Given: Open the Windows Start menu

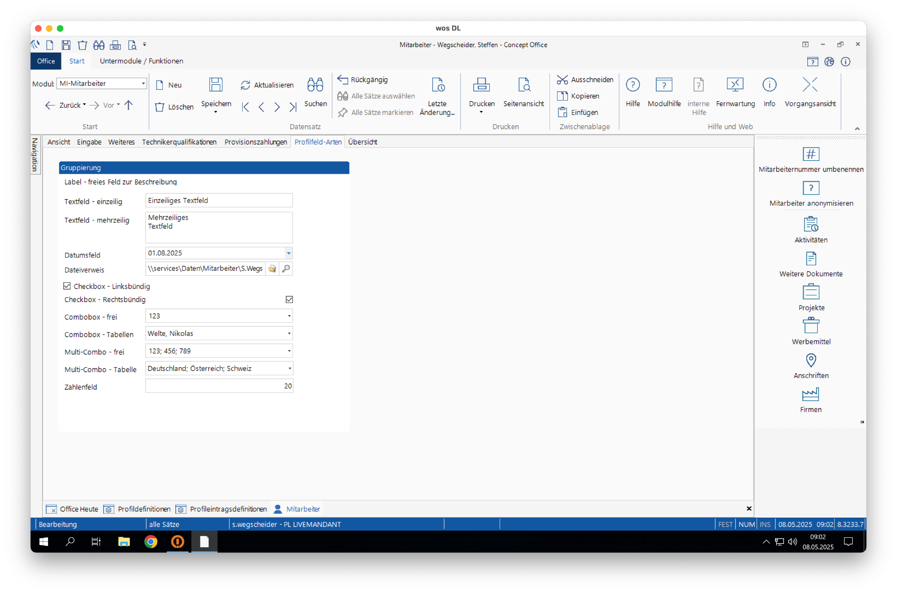Looking at the screenshot, I should click(44, 542).
